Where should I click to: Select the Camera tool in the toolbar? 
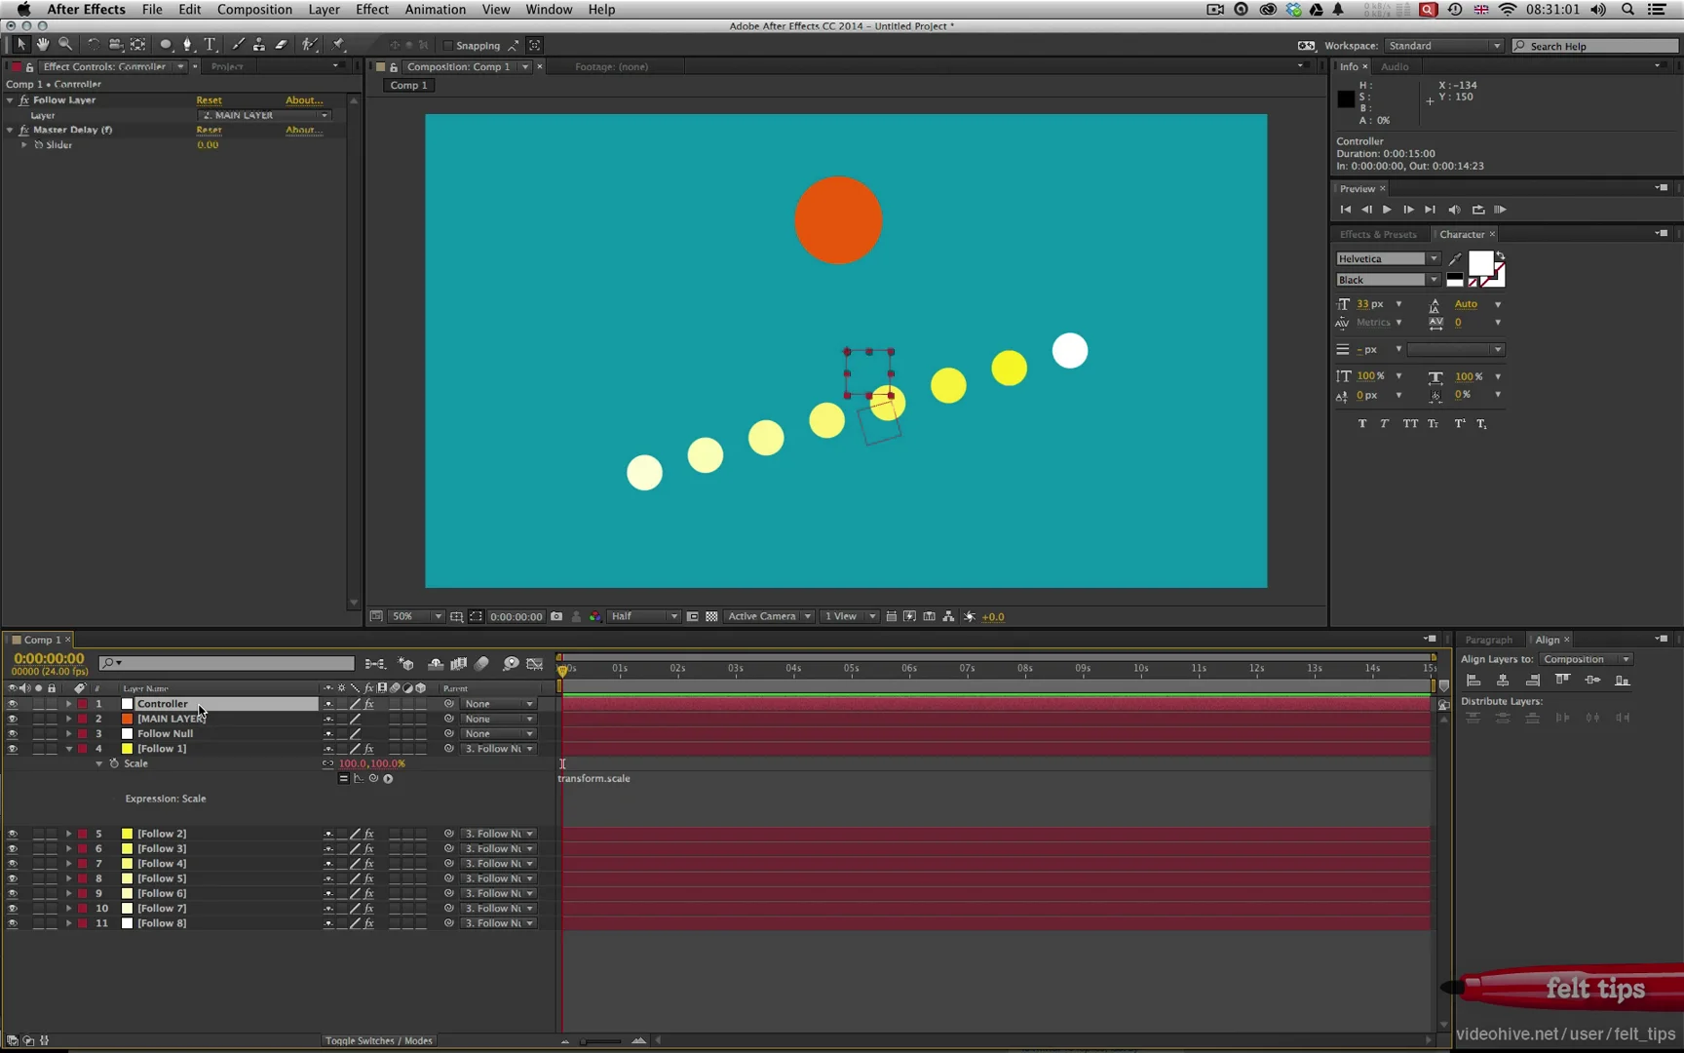[x=116, y=44]
